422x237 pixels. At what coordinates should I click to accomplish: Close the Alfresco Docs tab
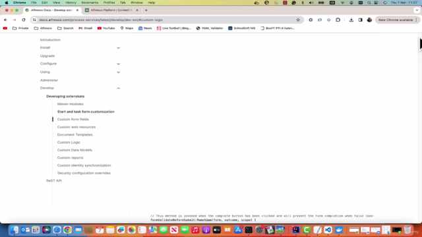click(77, 11)
